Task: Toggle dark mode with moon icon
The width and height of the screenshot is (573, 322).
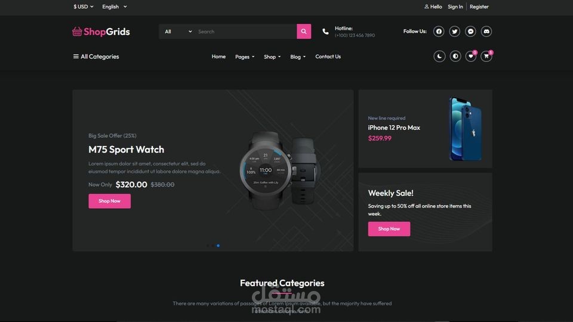Action: point(439,56)
